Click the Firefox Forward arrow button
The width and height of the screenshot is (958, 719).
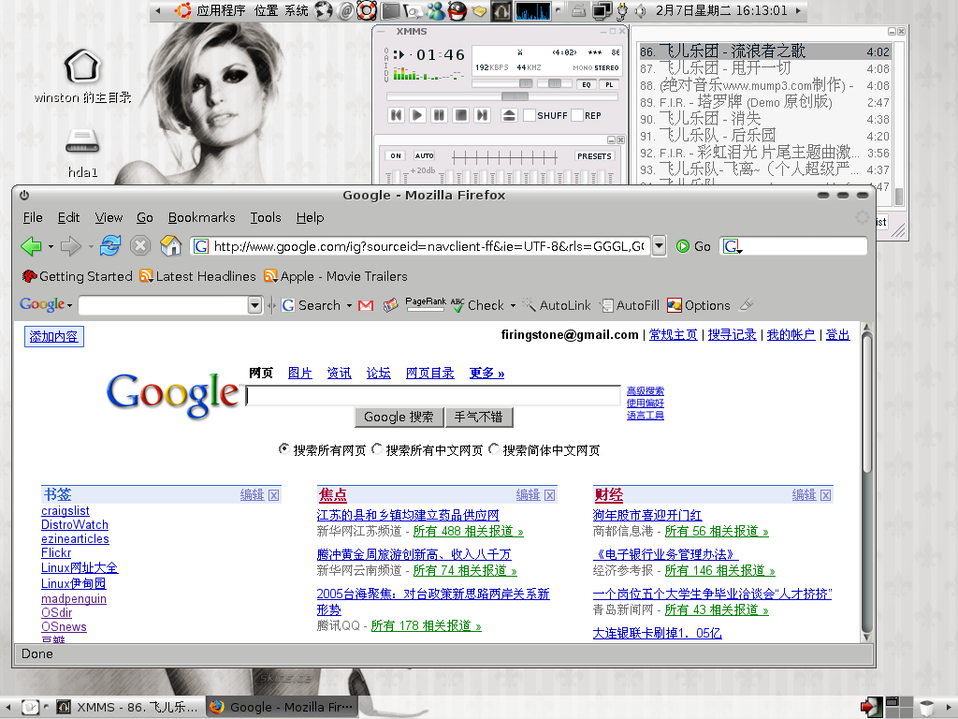click(x=71, y=246)
